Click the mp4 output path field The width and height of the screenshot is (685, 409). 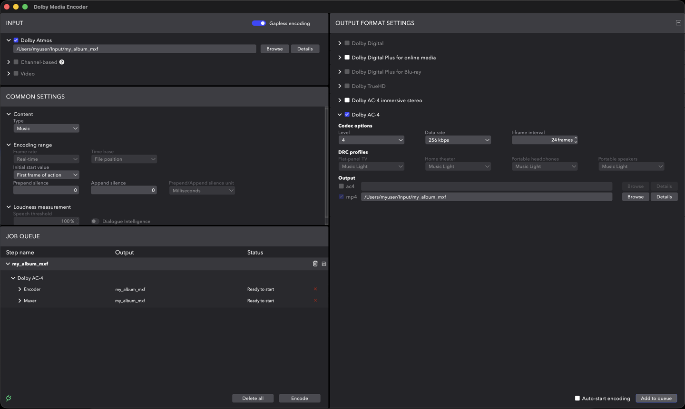pyautogui.click(x=487, y=197)
